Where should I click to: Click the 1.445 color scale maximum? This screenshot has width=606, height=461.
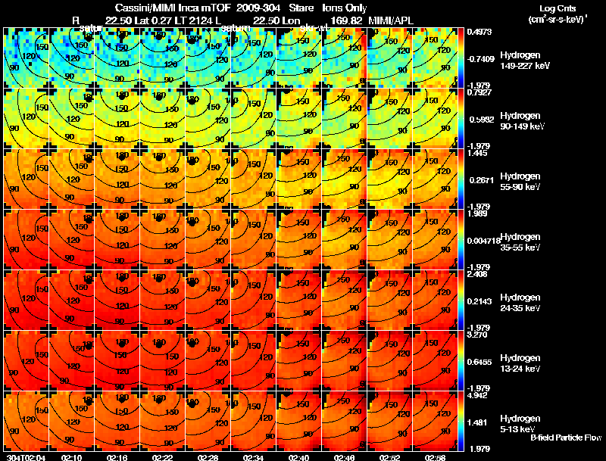477,153
